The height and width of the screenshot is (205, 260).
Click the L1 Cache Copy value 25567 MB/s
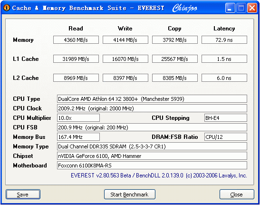(x=175, y=59)
